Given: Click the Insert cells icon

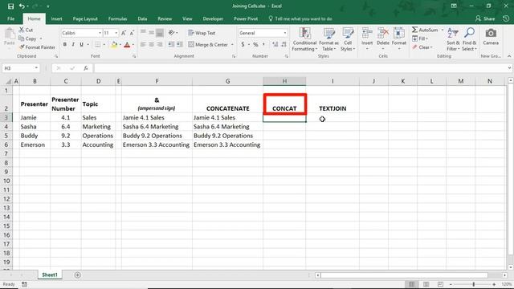Looking at the screenshot, I should (x=367, y=34).
